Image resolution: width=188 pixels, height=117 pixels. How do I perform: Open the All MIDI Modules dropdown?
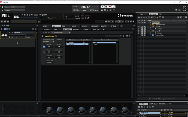tap(61, 32)
